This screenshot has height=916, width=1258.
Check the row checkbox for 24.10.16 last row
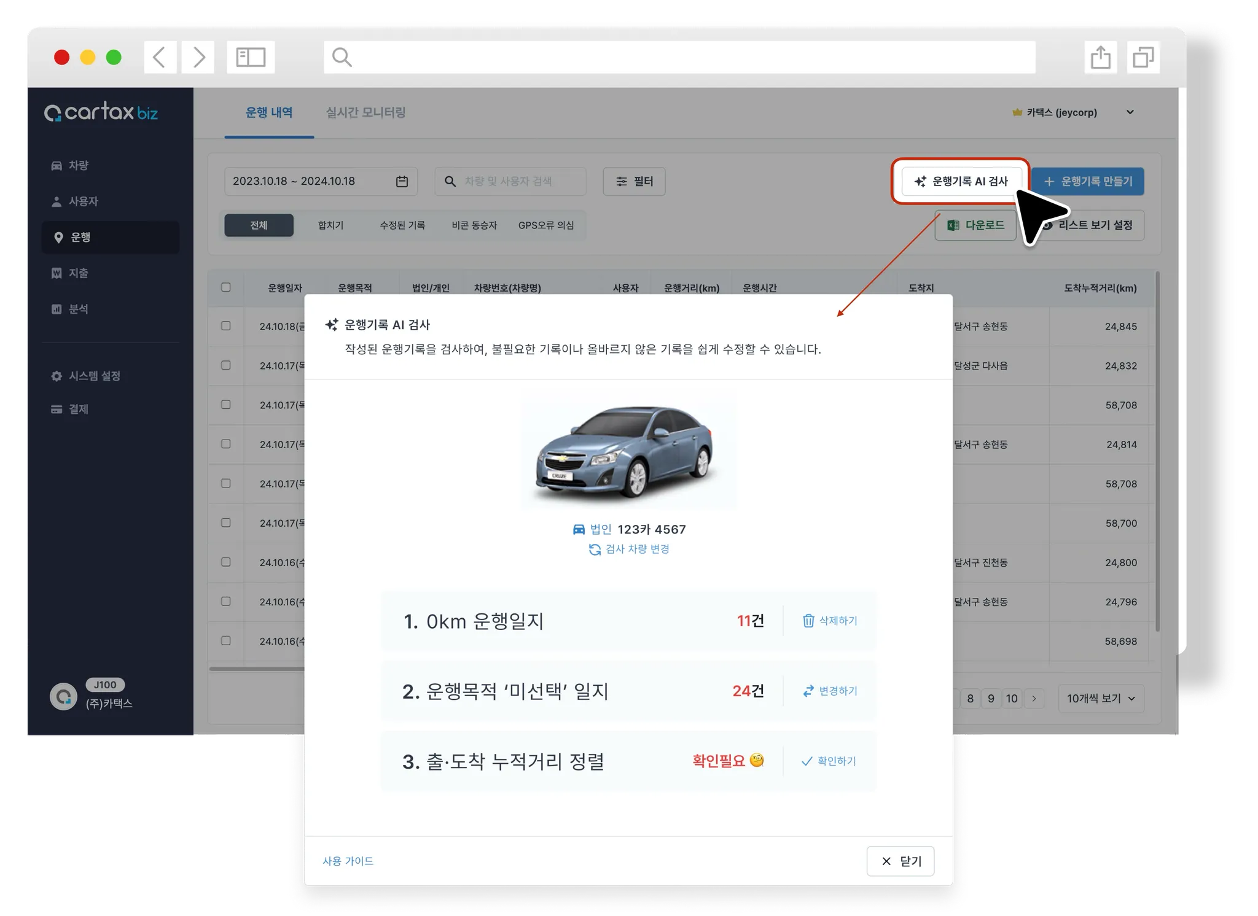tap(226, 640)
